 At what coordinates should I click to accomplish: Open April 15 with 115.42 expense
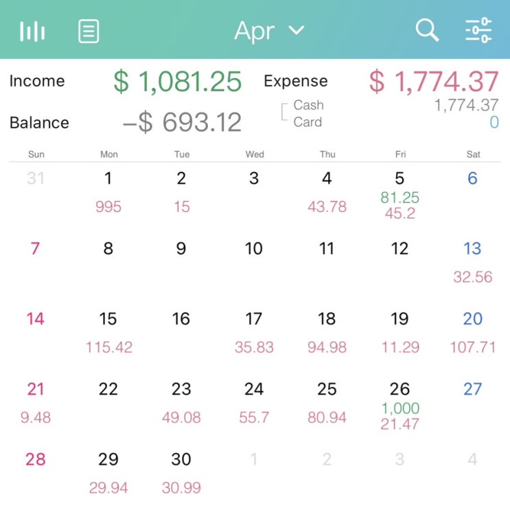(x=108, y=332)
